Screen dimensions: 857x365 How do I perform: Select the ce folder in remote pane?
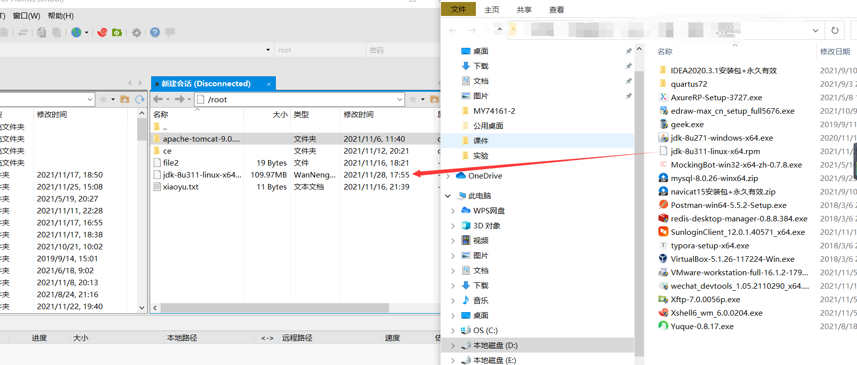(x=167, y=151)
